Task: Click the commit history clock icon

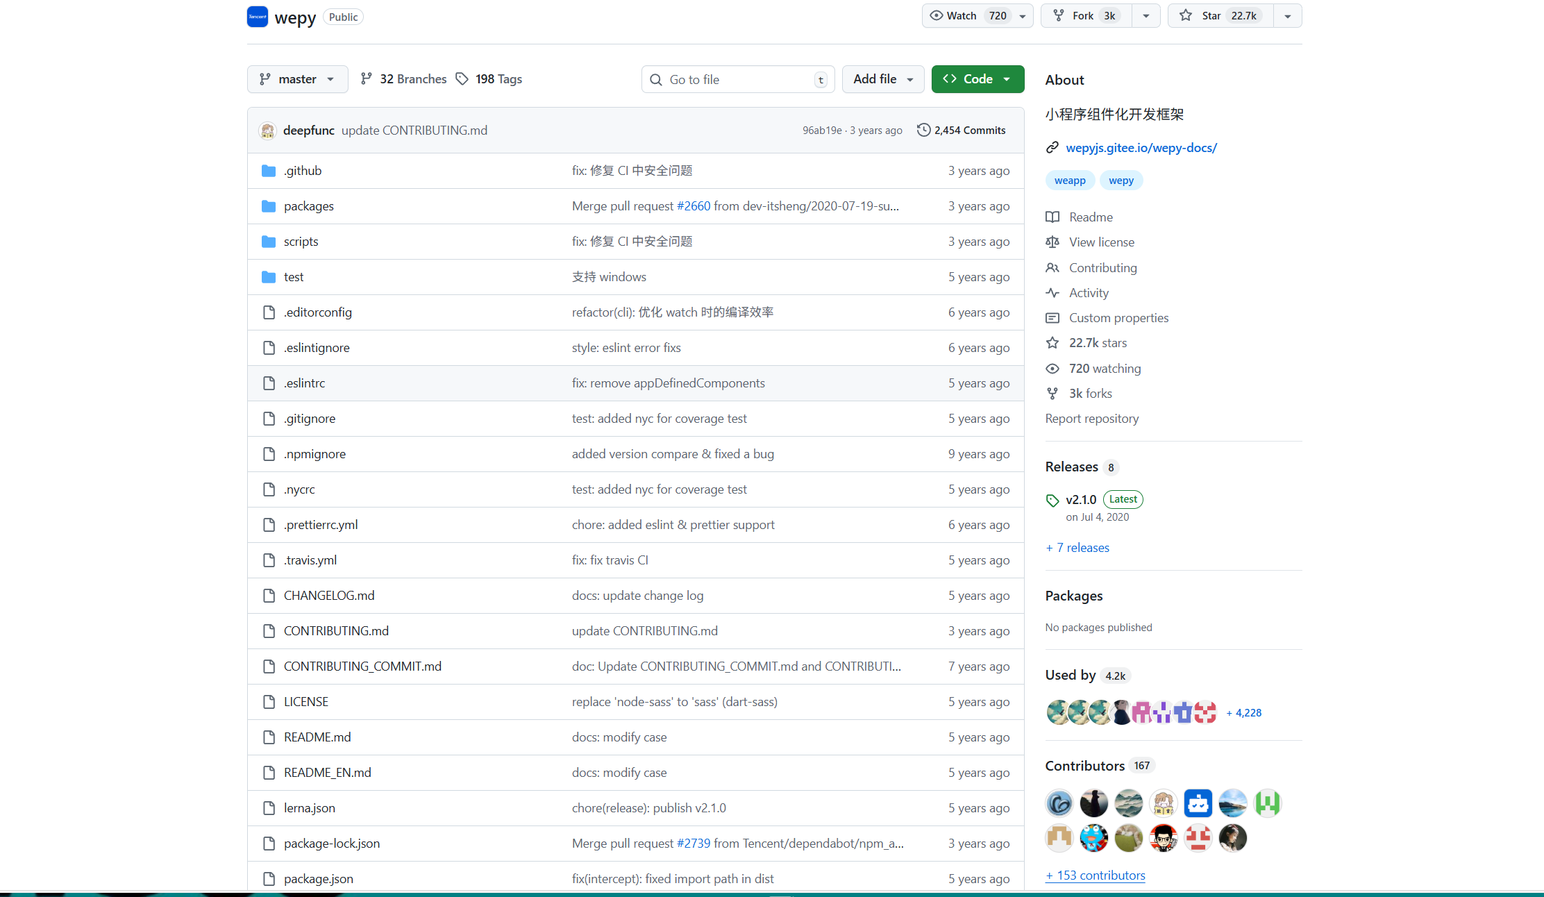Action: pyautogui.click(x=923, y=130)
